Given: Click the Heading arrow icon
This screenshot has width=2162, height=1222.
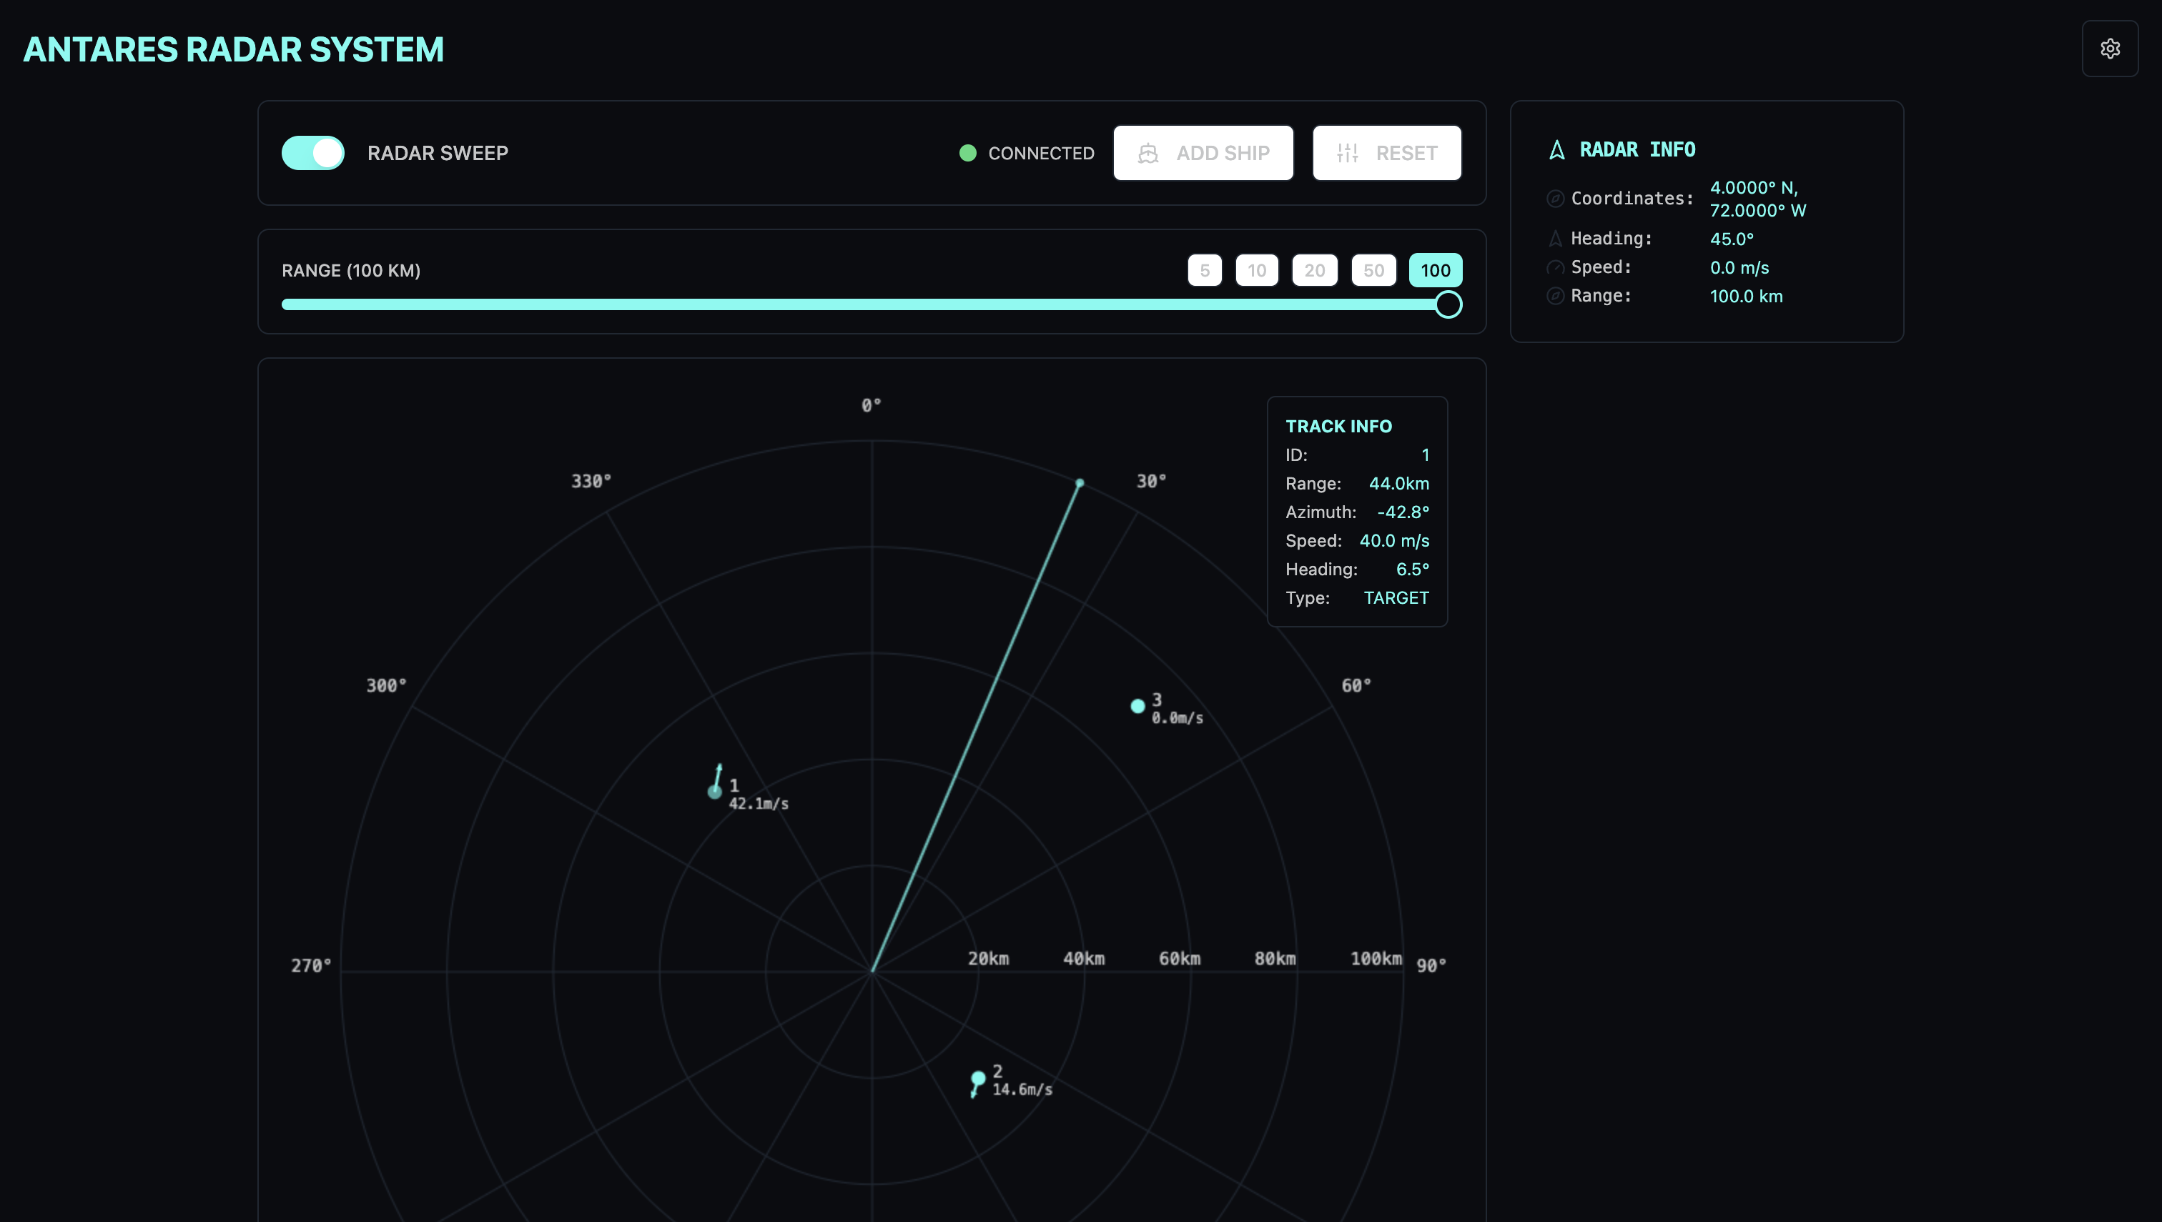Looking at the screenshot, I should [1555, 239].
